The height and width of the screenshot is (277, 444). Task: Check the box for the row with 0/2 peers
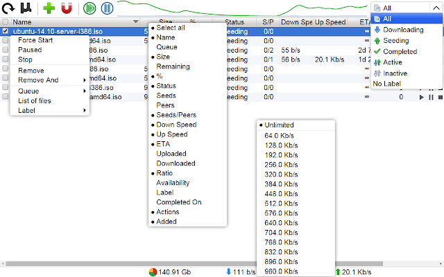(5, 50)
